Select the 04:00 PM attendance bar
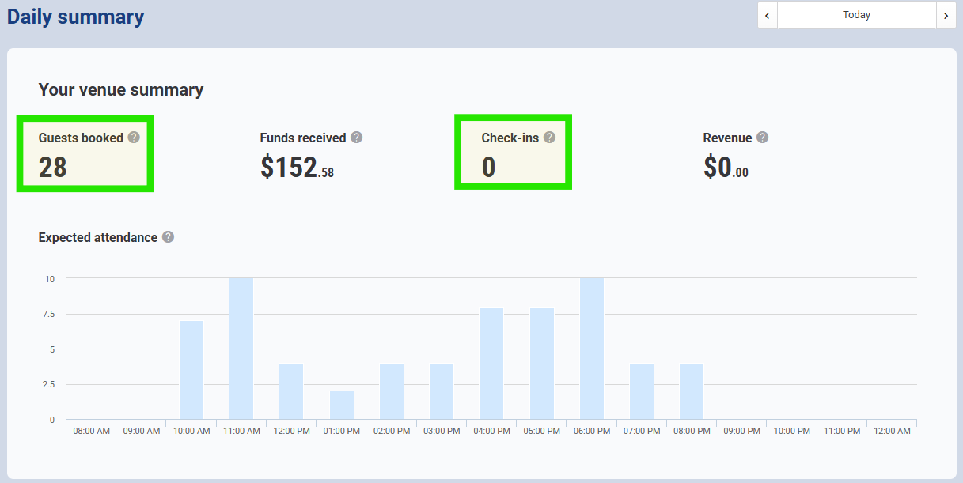Image resolution: width=963 pixels, height=483 pixels. (x=491, y=363)
